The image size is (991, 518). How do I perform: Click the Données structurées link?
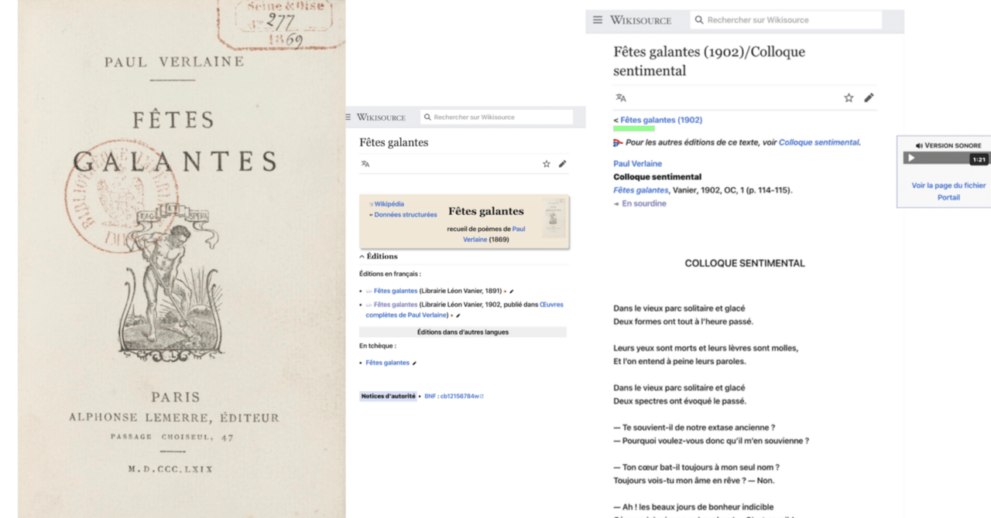click(x=405, y=215)
